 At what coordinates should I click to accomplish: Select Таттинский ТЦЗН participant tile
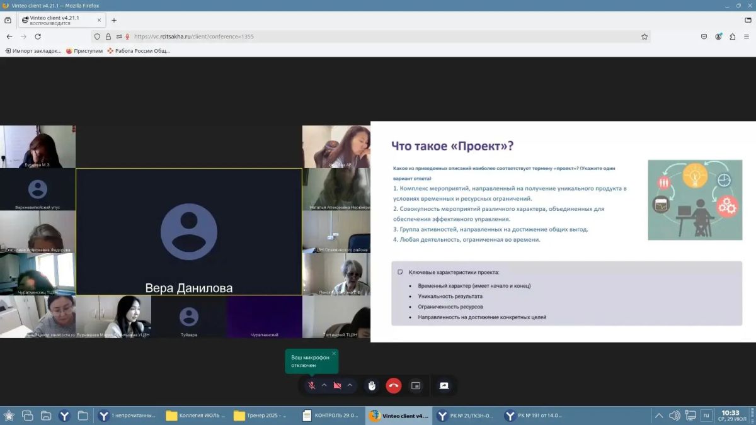(x=336, y=317)
